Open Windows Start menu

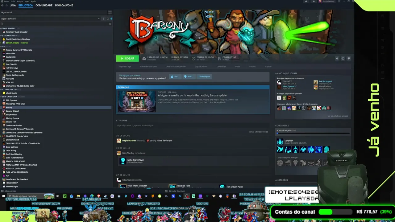(3, 196)
